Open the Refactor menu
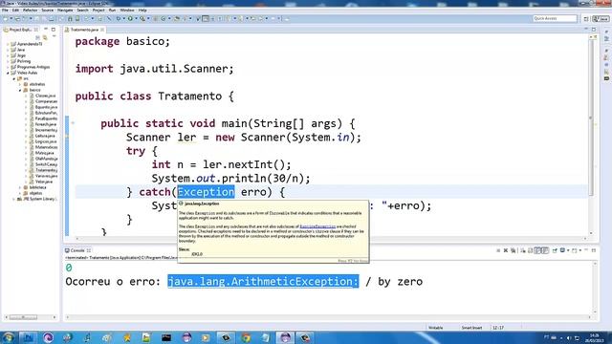The image size is (612, 344). 30,11
